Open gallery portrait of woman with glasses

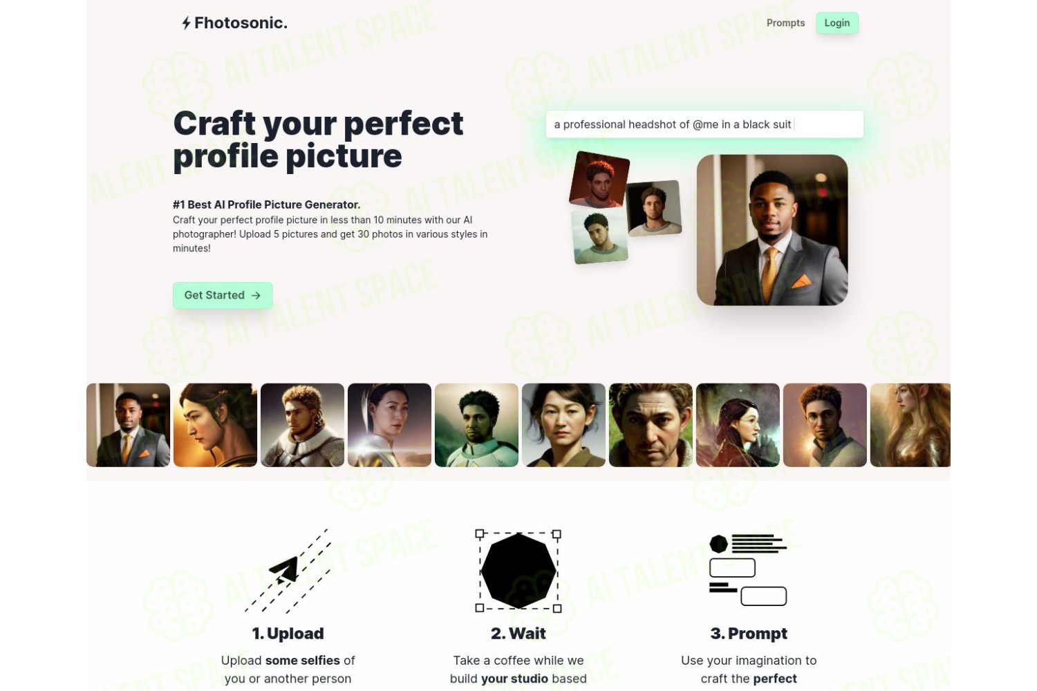(738, 425)
